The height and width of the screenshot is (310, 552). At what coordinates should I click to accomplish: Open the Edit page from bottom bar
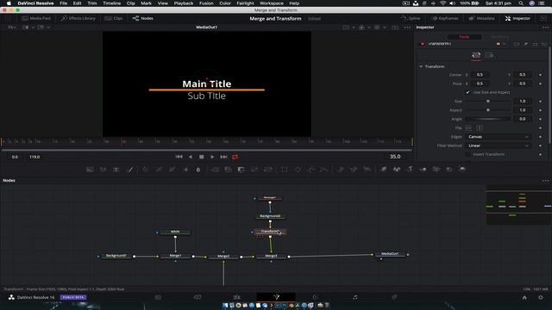pyautogui.click(x=236, y=297)
